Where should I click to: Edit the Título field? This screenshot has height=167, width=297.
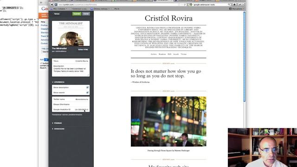71,61
